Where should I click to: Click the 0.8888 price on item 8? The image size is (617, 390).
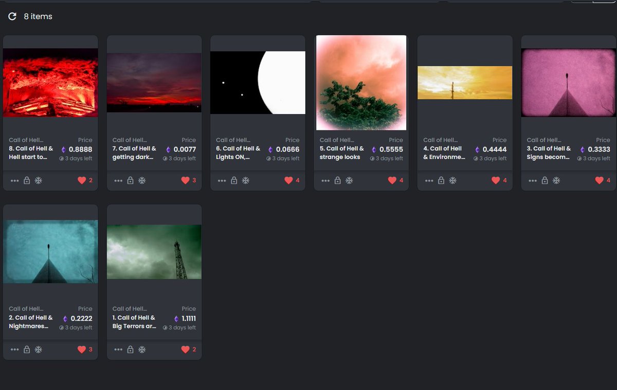tap(80, 150)
